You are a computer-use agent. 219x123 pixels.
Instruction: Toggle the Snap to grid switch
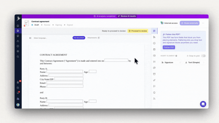click(x=203, y=56)
